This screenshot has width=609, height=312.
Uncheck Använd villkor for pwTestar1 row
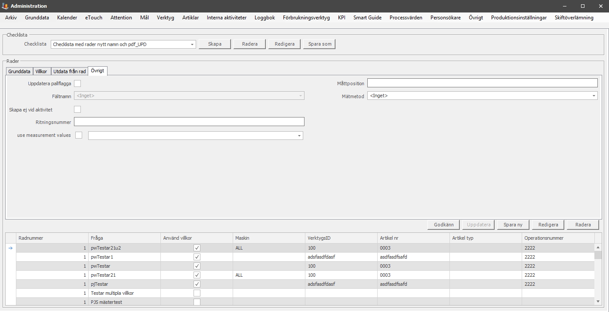coord(197,257)
